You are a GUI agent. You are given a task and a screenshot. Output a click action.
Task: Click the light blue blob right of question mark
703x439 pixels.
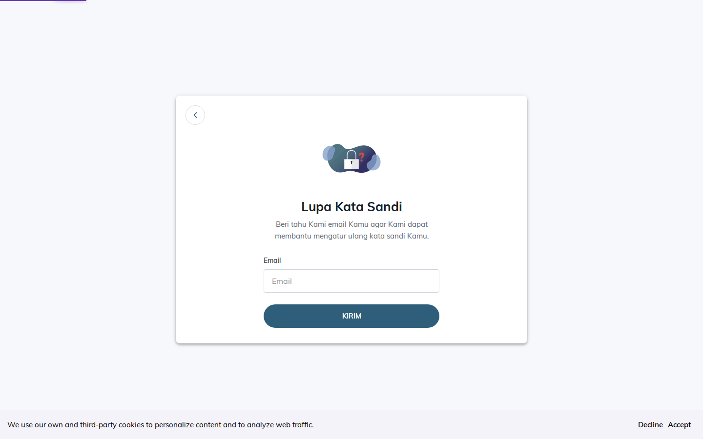tap(374, 162)
